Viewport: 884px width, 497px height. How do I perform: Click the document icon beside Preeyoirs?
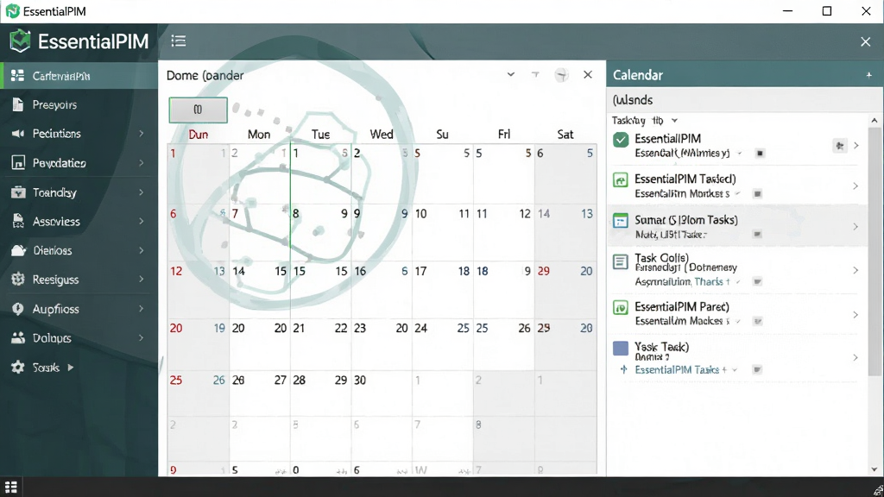click(x=18, y=104)
